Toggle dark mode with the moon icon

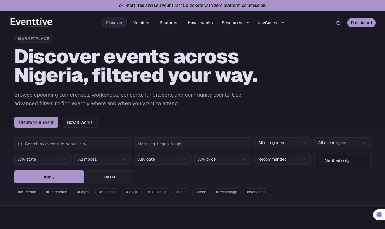point(339,23)
